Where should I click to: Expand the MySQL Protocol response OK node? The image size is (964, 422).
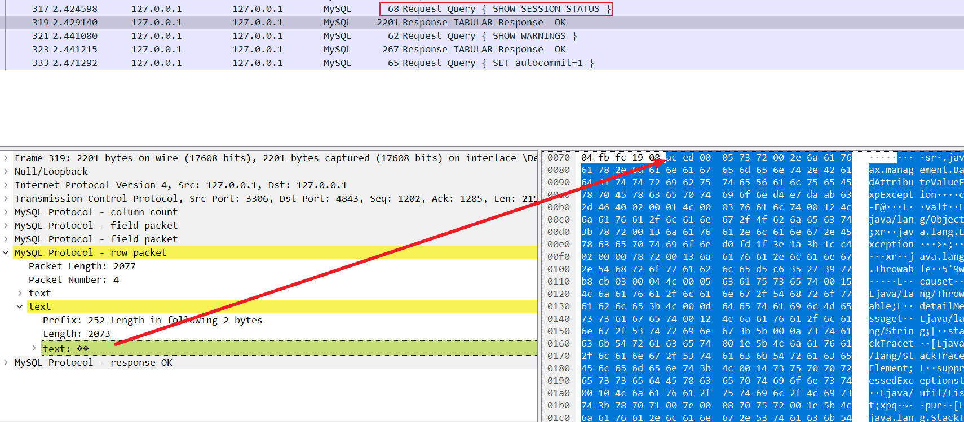click(x=6, y=363)
